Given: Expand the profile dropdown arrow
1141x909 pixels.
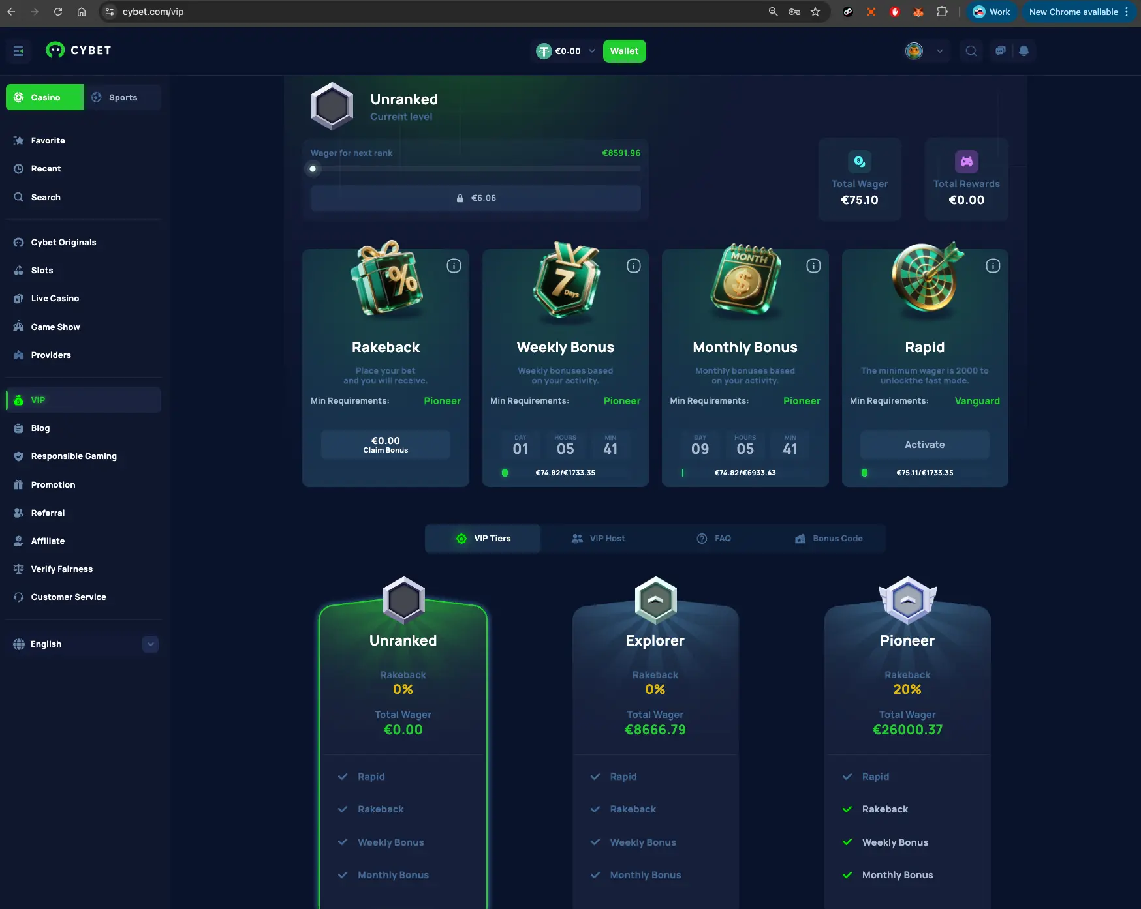Looking at the screenshot, I should click(940, 51).
